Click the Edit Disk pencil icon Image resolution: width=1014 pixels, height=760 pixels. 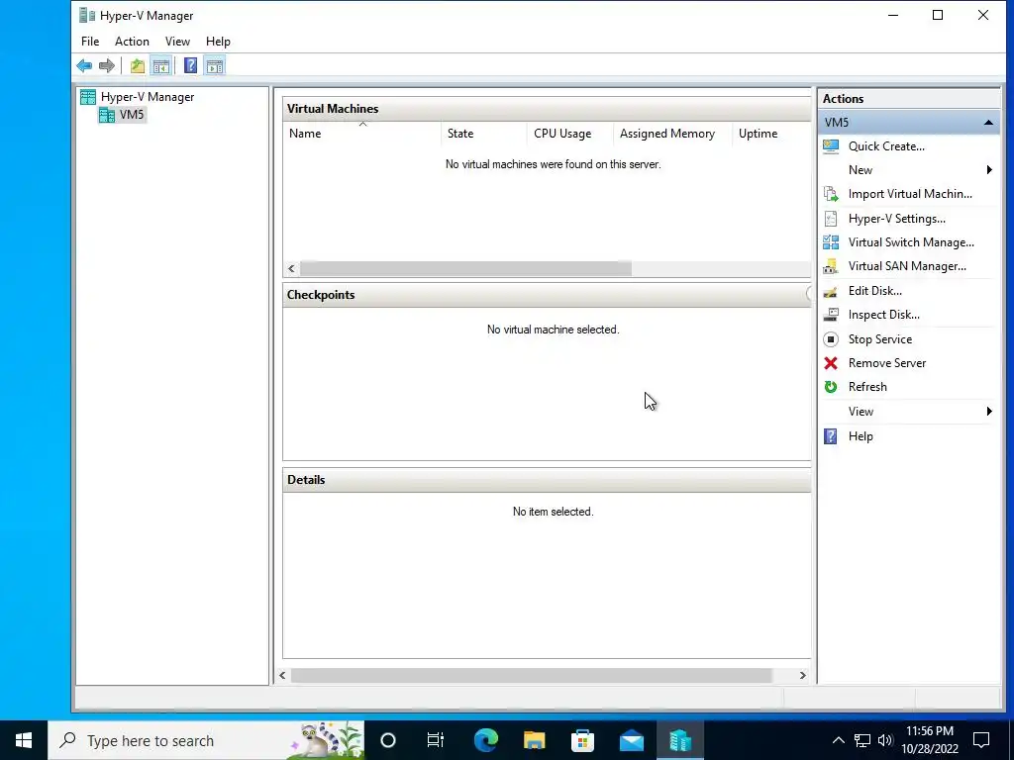pyautogui.click(x=831, y=291)
